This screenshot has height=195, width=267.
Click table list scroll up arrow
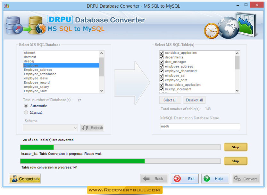237,53
